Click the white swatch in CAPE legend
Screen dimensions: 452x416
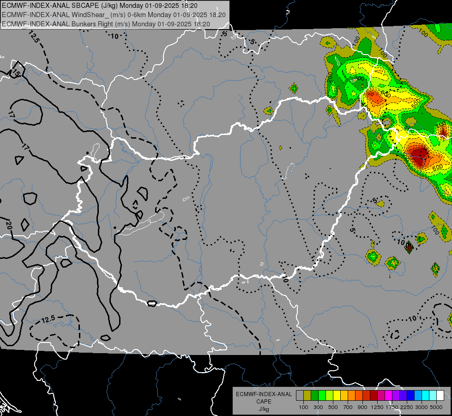click(440, 395)
